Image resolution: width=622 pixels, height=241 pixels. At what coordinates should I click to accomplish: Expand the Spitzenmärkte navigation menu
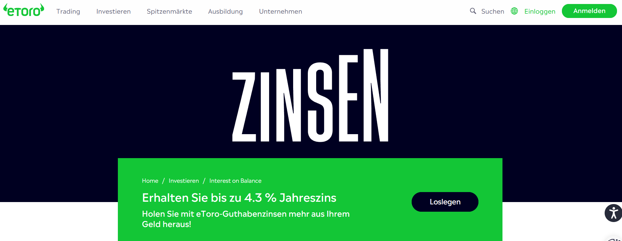pyautogui.click(x=169, y=11)
